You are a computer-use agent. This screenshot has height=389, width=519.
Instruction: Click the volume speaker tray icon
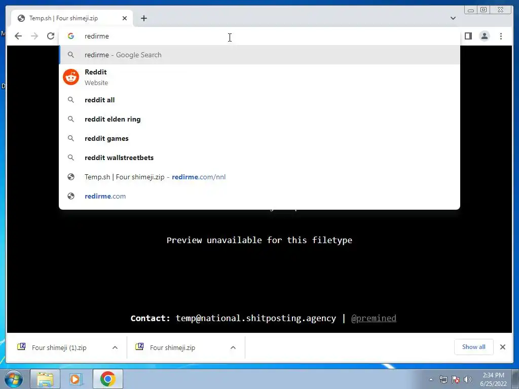pos(468,379)
